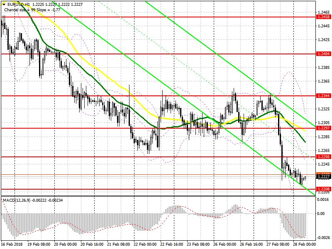
Task: Click the 1.2425 price scale value
Action: click(x=324, y=40)
